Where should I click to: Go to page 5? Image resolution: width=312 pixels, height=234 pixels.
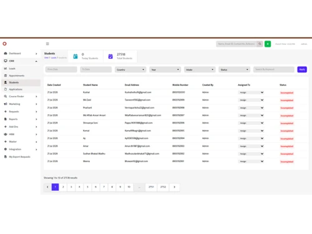(x=87, y=187)
